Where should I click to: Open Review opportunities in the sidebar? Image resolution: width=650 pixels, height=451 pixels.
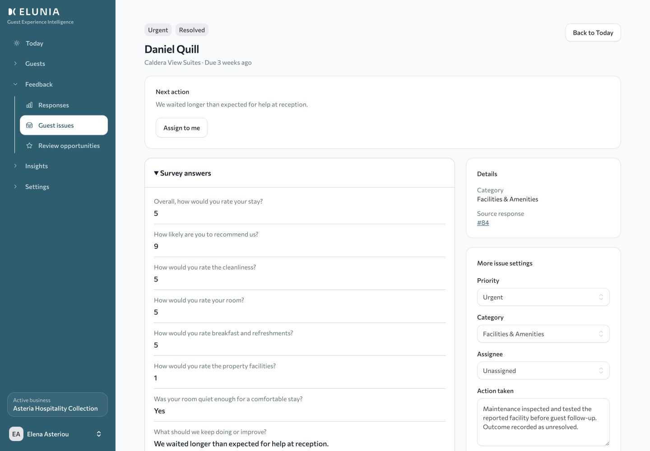64,146
